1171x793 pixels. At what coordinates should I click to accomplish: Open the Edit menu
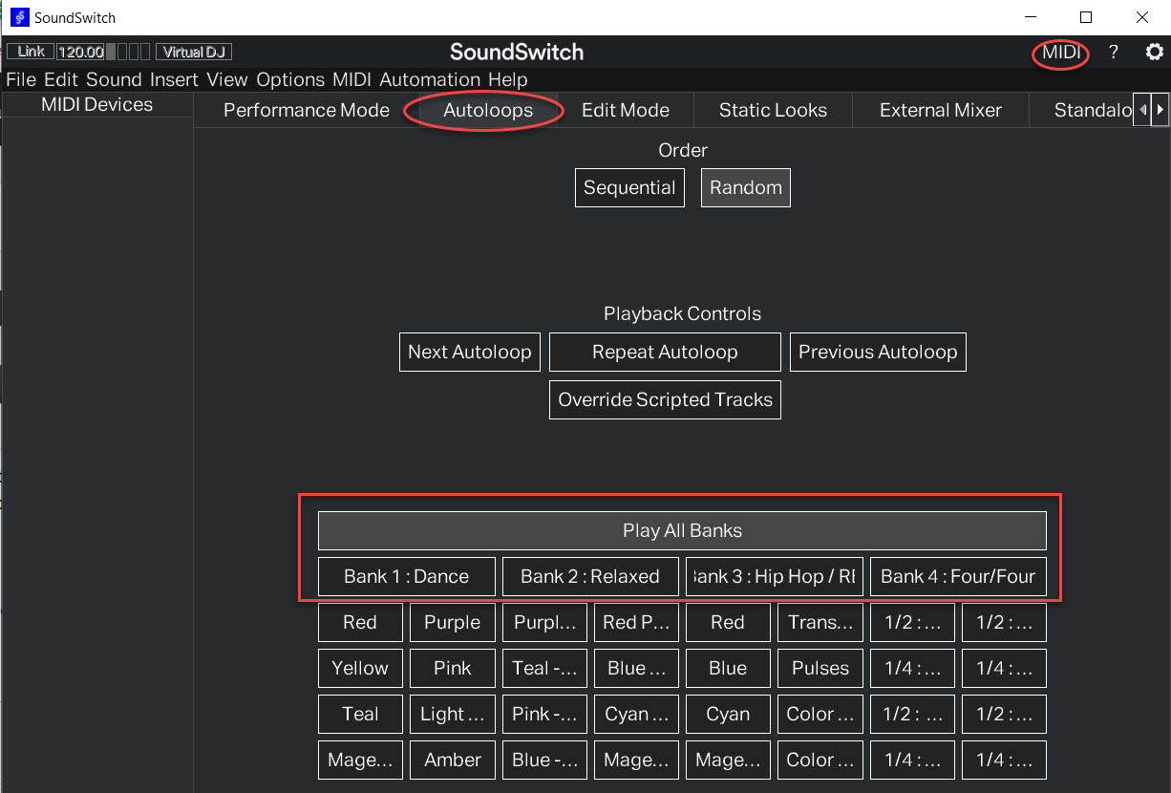[x=61, y=79]
